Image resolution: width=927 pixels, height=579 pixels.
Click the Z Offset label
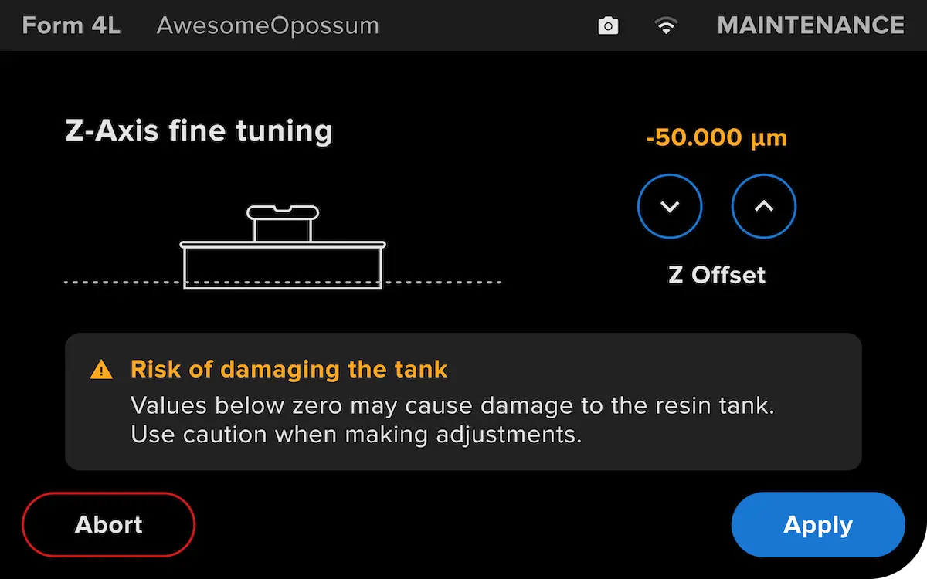click(717, 275)
